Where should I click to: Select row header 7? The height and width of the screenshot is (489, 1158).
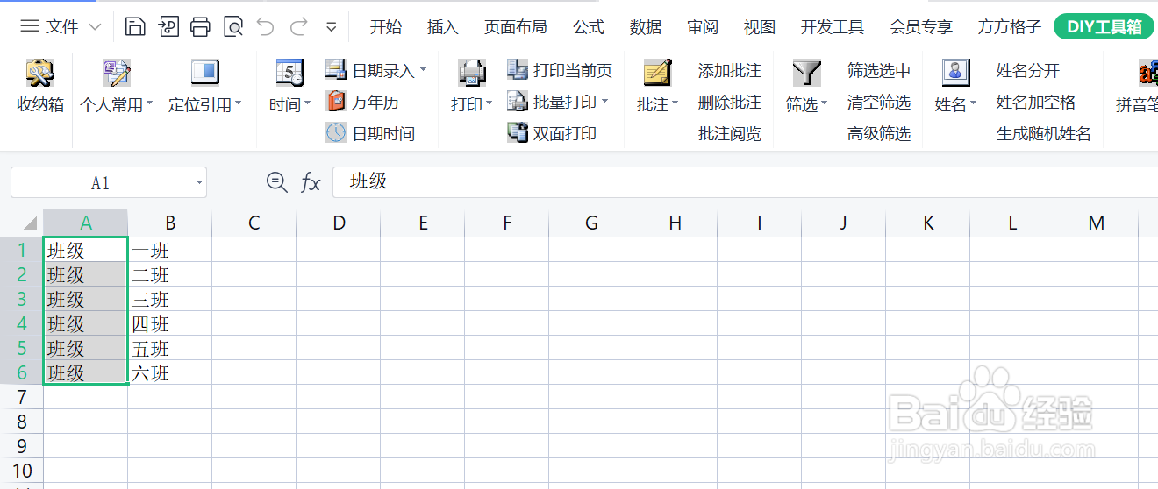pyautogui.click(x=21, y=397)
